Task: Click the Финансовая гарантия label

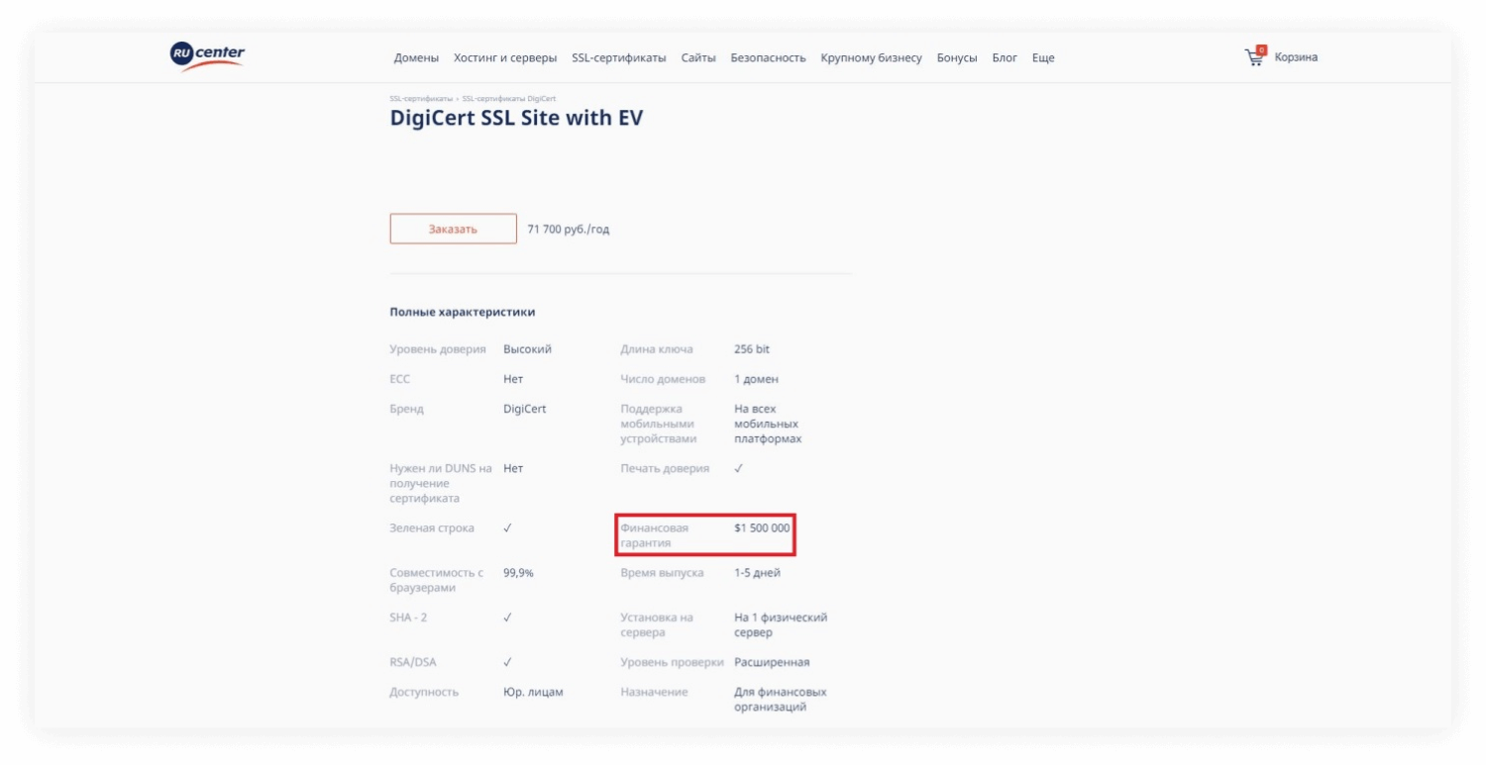Action: tap(655, 535)
